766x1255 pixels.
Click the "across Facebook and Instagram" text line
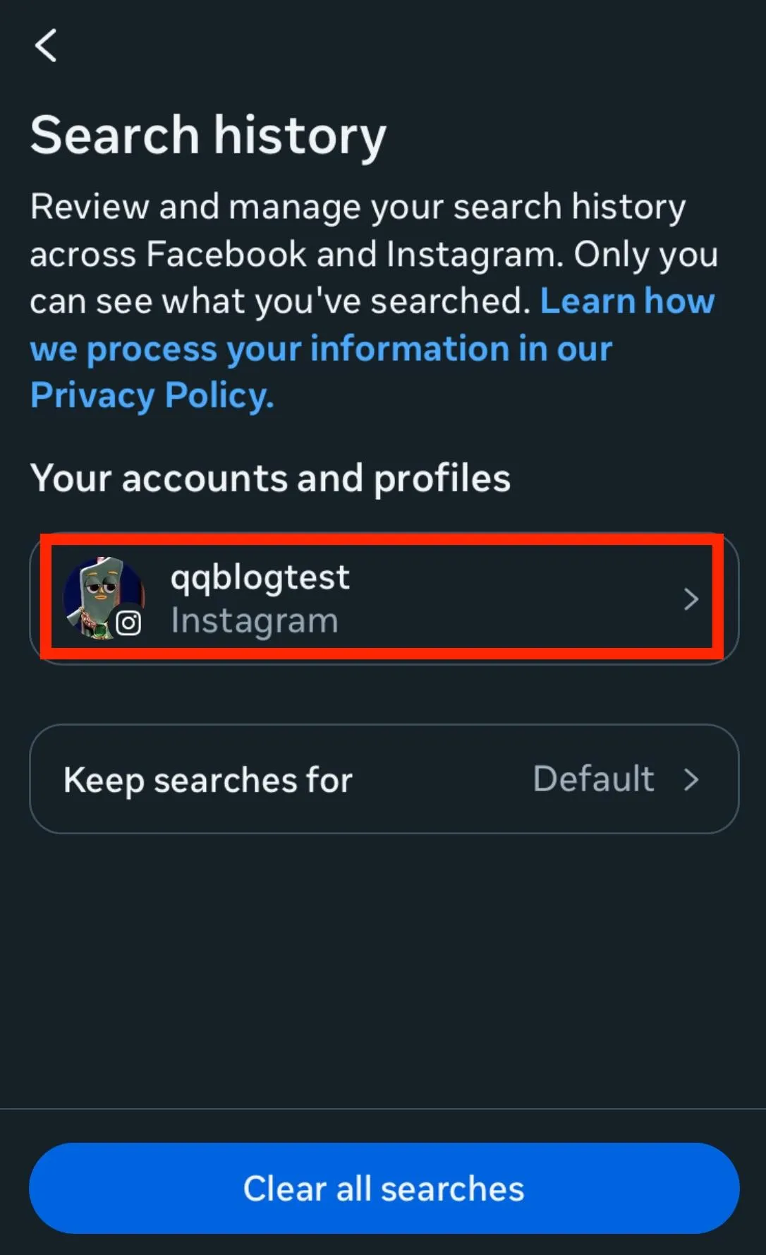point(296,254)
